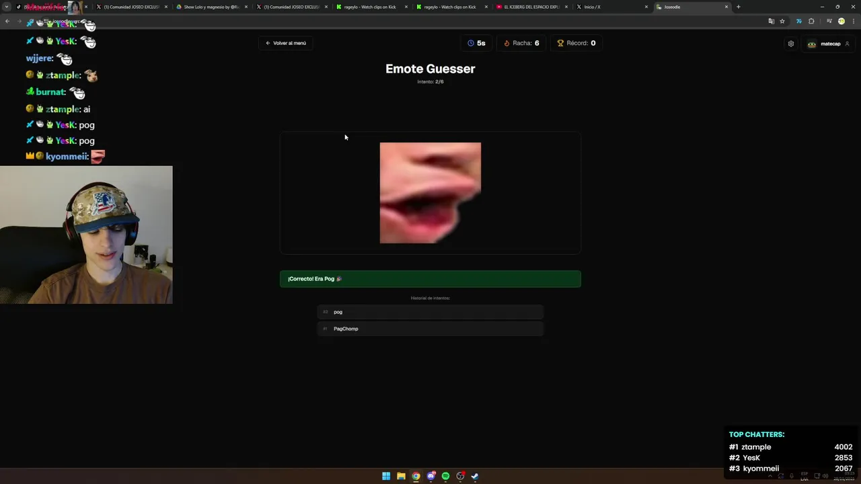
Task: Click the 5s timer indicator
Action: (476, 43)
